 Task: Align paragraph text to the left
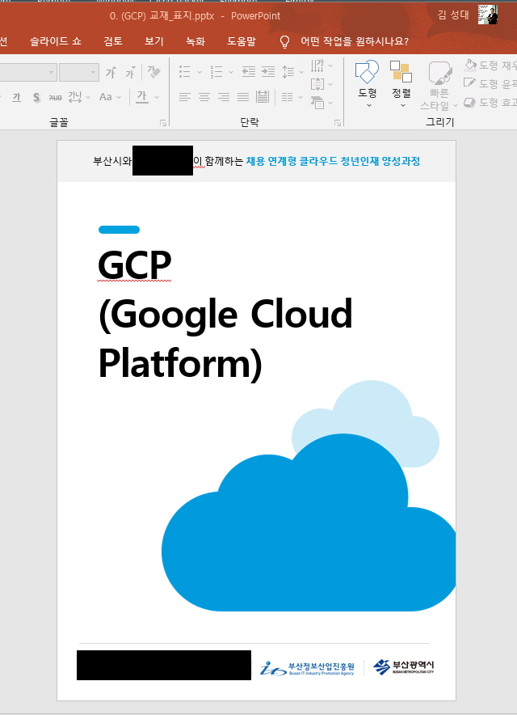(184, 97)
